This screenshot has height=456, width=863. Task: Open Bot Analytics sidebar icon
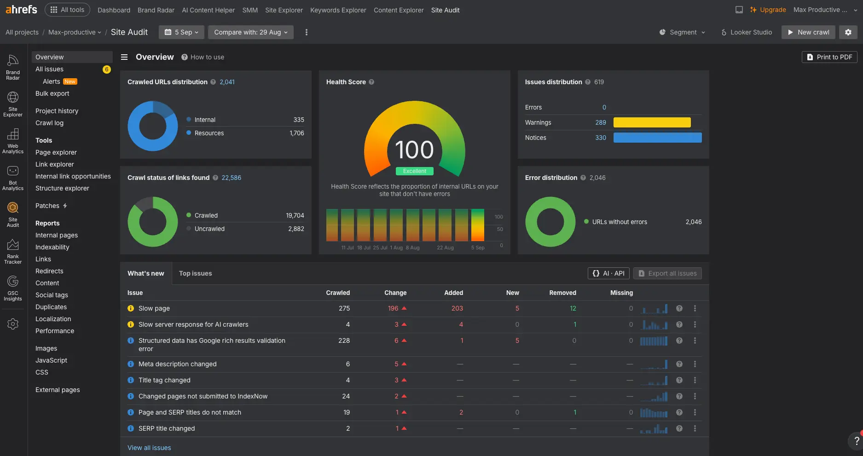[x=13, y=178]
